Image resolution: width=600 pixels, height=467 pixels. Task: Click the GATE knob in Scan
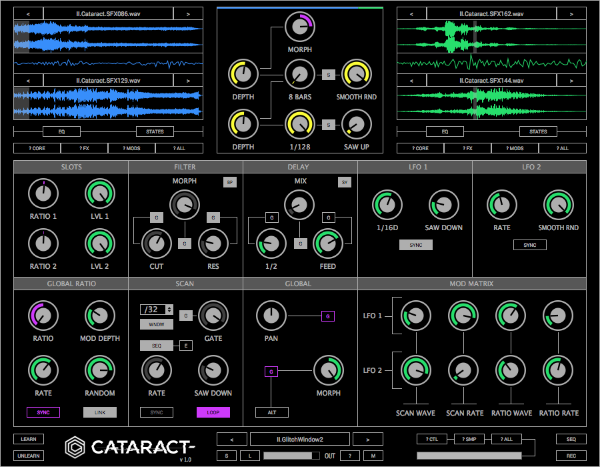click(213, 315)
